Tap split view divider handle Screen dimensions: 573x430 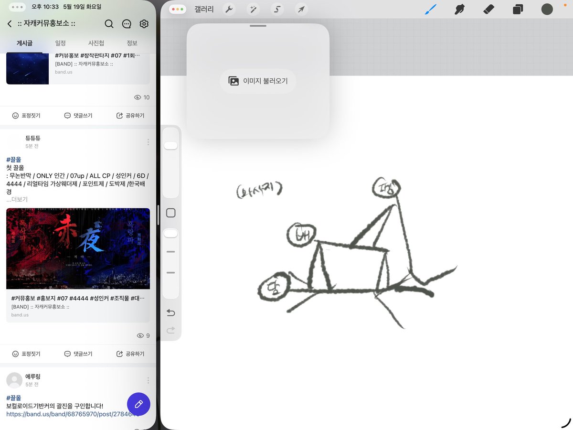pos(158,215)
